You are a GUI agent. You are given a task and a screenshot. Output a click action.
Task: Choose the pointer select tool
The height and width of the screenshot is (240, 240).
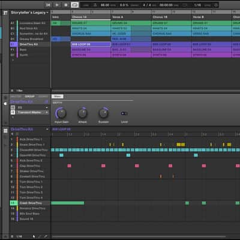[x=34, y=236]
